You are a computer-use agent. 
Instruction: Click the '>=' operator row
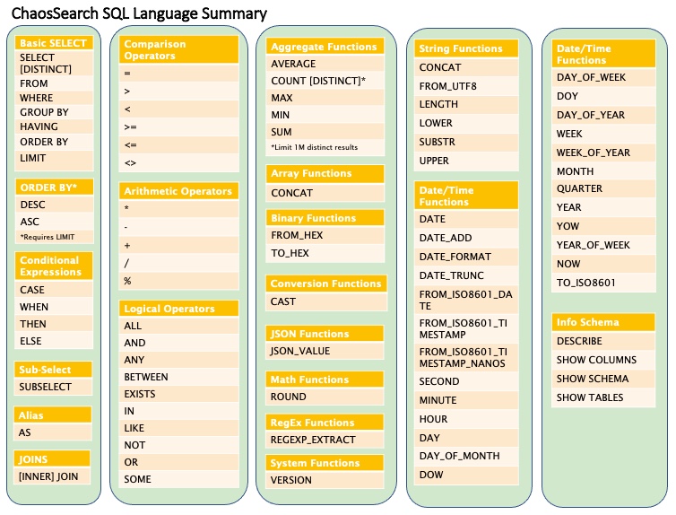pyautogui.click(x=179, y=127)
